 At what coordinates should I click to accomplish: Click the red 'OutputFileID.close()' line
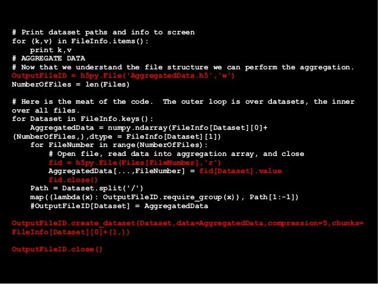(57, 249)
